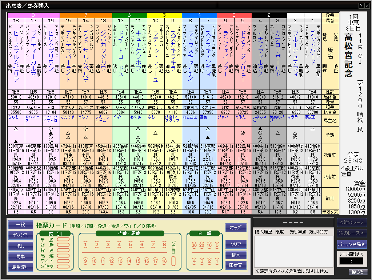Mark the 枠連 bet type oval
This screenshot has height=280, width=372.
[63, 250]
